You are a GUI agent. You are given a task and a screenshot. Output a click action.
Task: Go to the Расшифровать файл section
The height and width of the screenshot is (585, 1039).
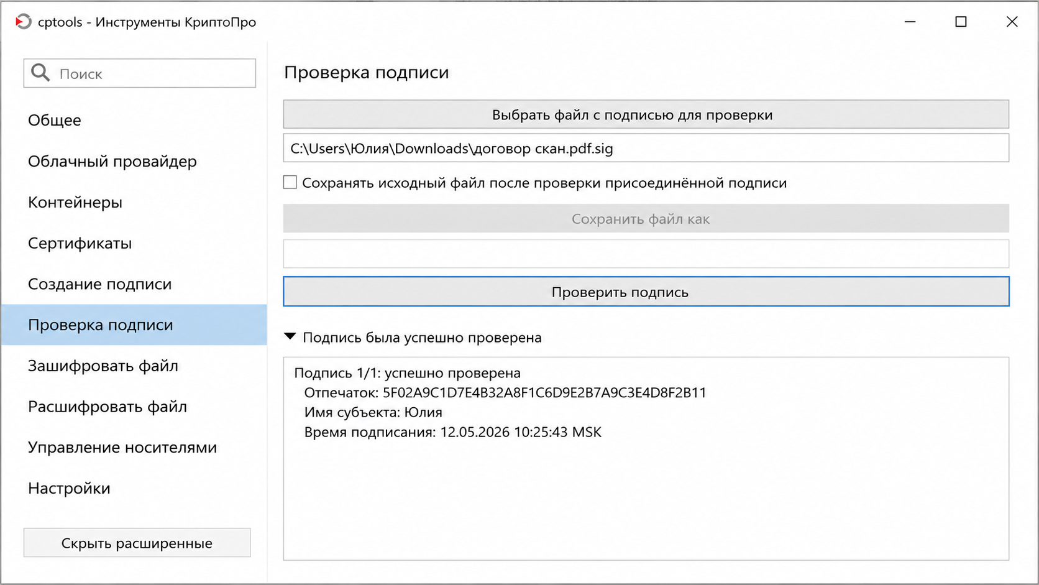134,407
